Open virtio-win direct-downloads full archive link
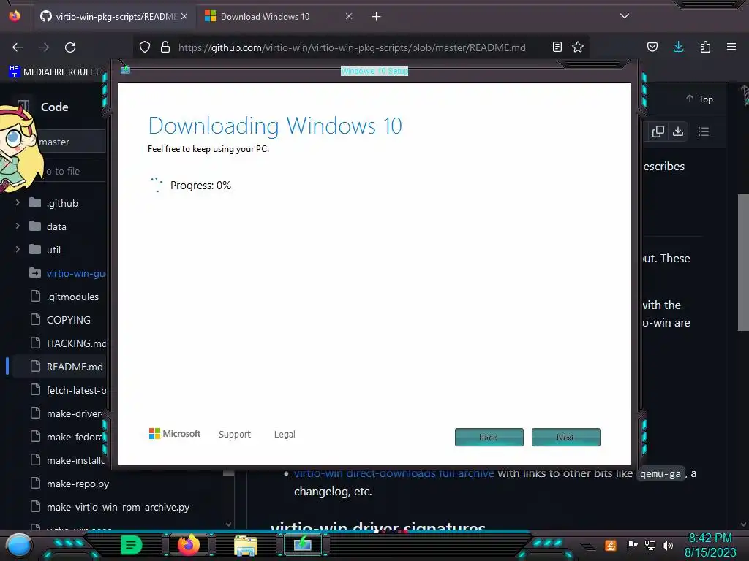This screenshot has width=749, height=561. point(394,473)
